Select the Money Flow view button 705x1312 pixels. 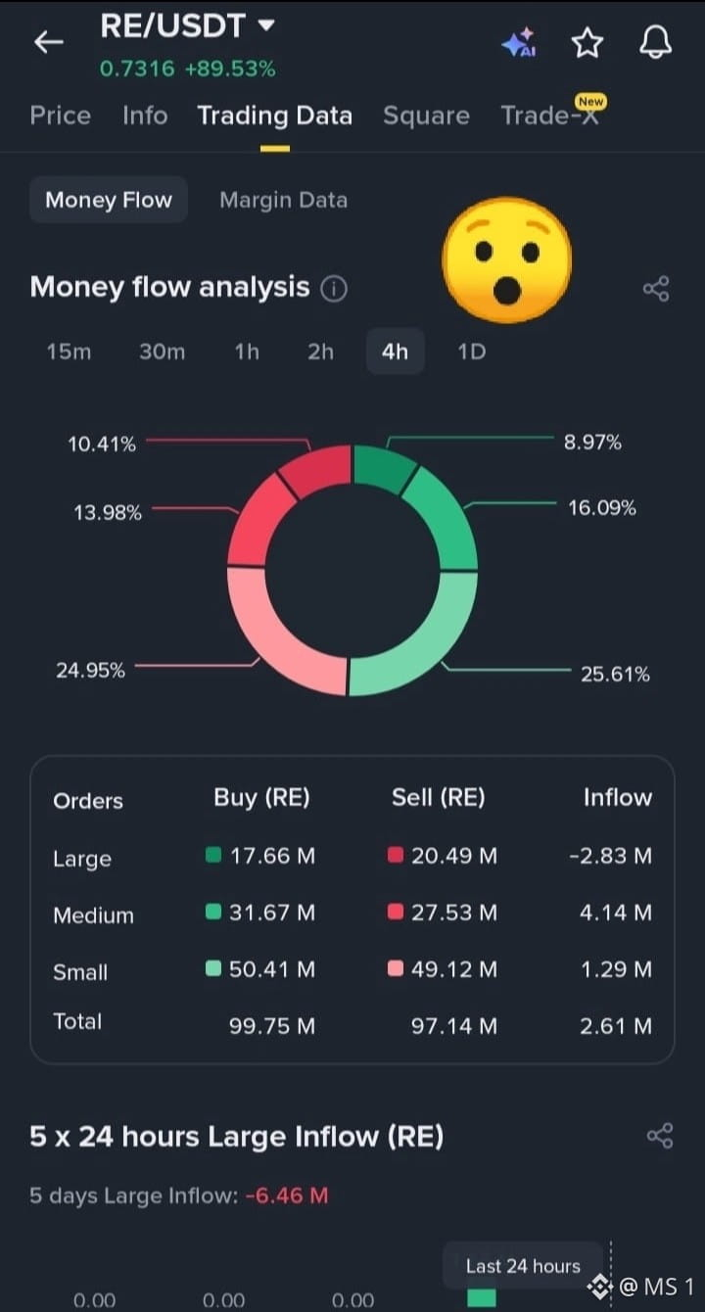pos(109,200)
